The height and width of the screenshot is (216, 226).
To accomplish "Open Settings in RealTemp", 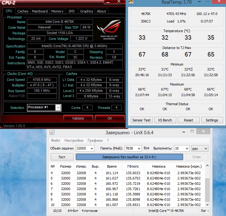I will 212,120.
